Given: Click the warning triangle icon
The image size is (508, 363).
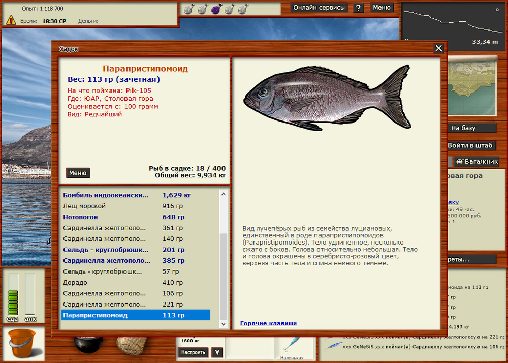Looking at the screenshot, I should point(11,20).
